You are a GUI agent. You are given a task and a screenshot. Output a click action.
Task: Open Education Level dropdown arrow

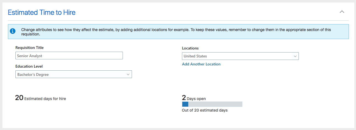click(128, 74)
